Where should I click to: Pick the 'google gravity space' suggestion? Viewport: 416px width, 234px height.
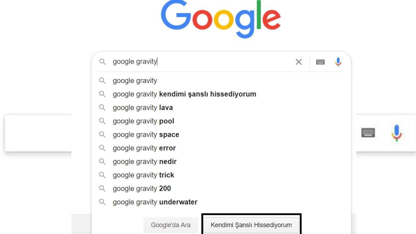point(221,135)
